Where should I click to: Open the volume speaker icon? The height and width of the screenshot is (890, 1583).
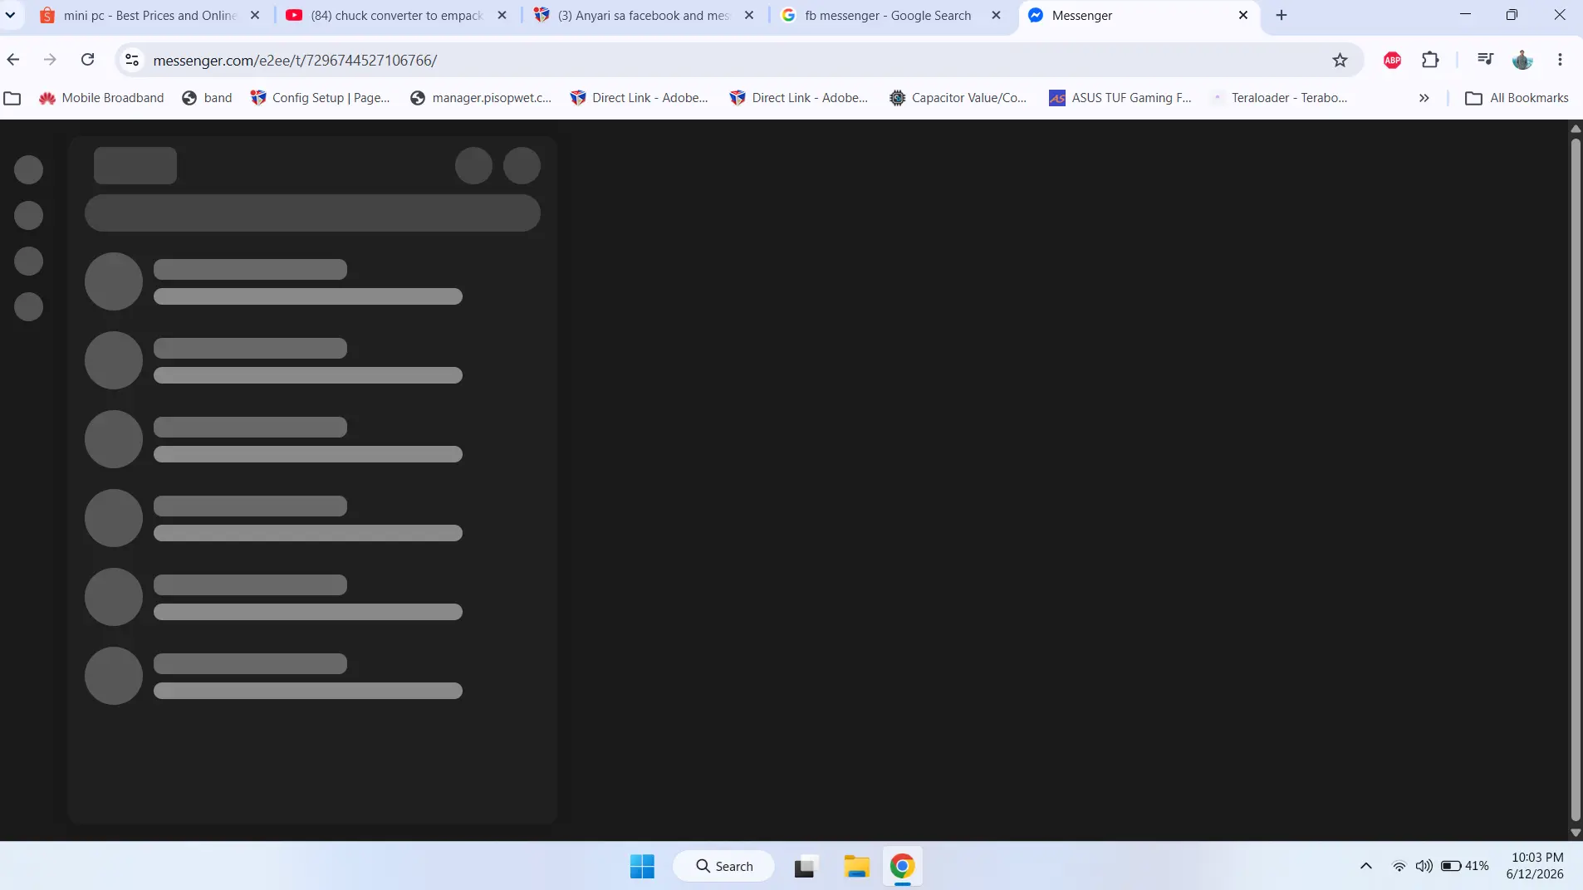pyautogui.click(x=1424, y=866)
